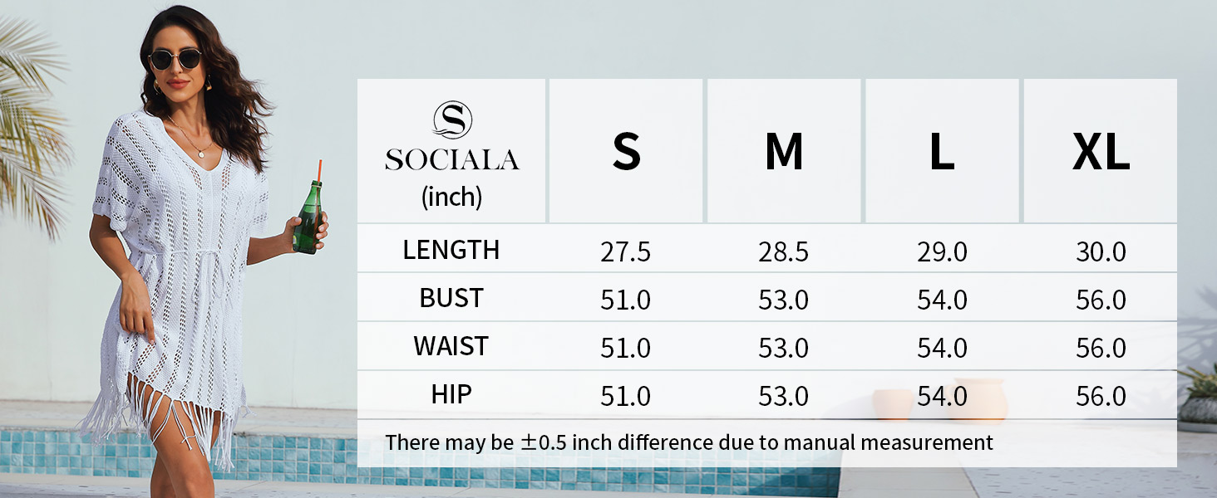Click the WAIST row label

click(451, 346)
